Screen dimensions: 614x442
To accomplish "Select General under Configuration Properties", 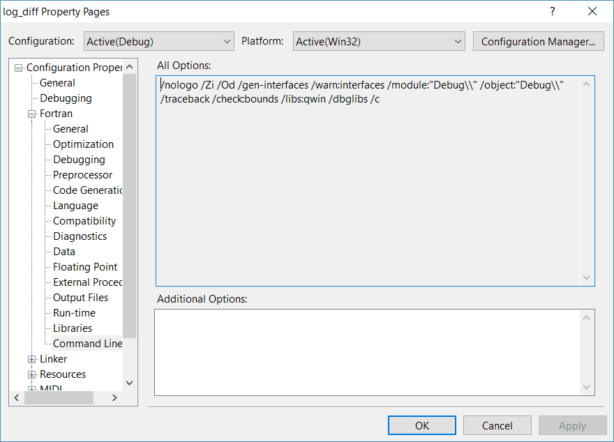I will click(x=57, y=83).
